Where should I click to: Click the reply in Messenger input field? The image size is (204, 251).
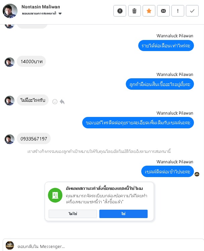tap(109, 246)
